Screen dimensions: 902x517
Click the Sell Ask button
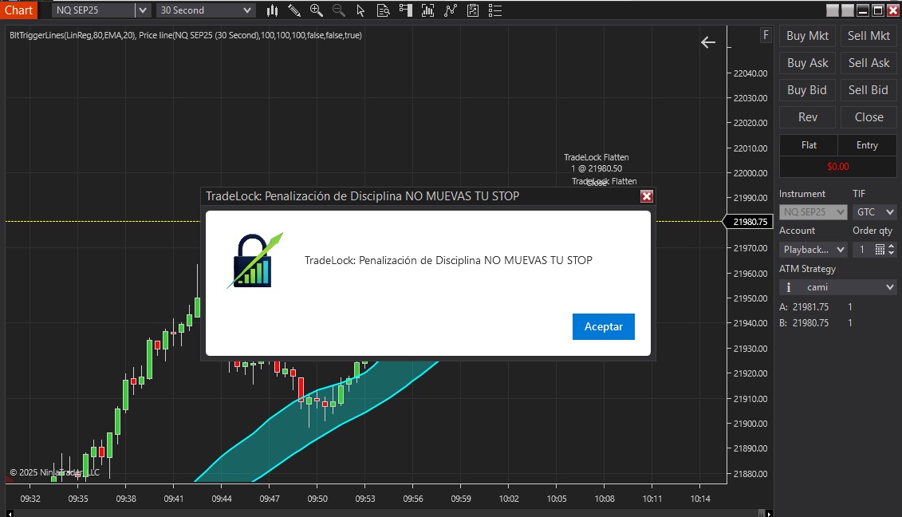868,63
